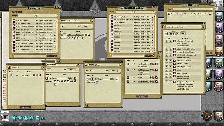Click the add-to-tracker icon in 2.02.1 Bog Burgyn window
The width and height of the screenshot is (224, 126).
(87, 105)
